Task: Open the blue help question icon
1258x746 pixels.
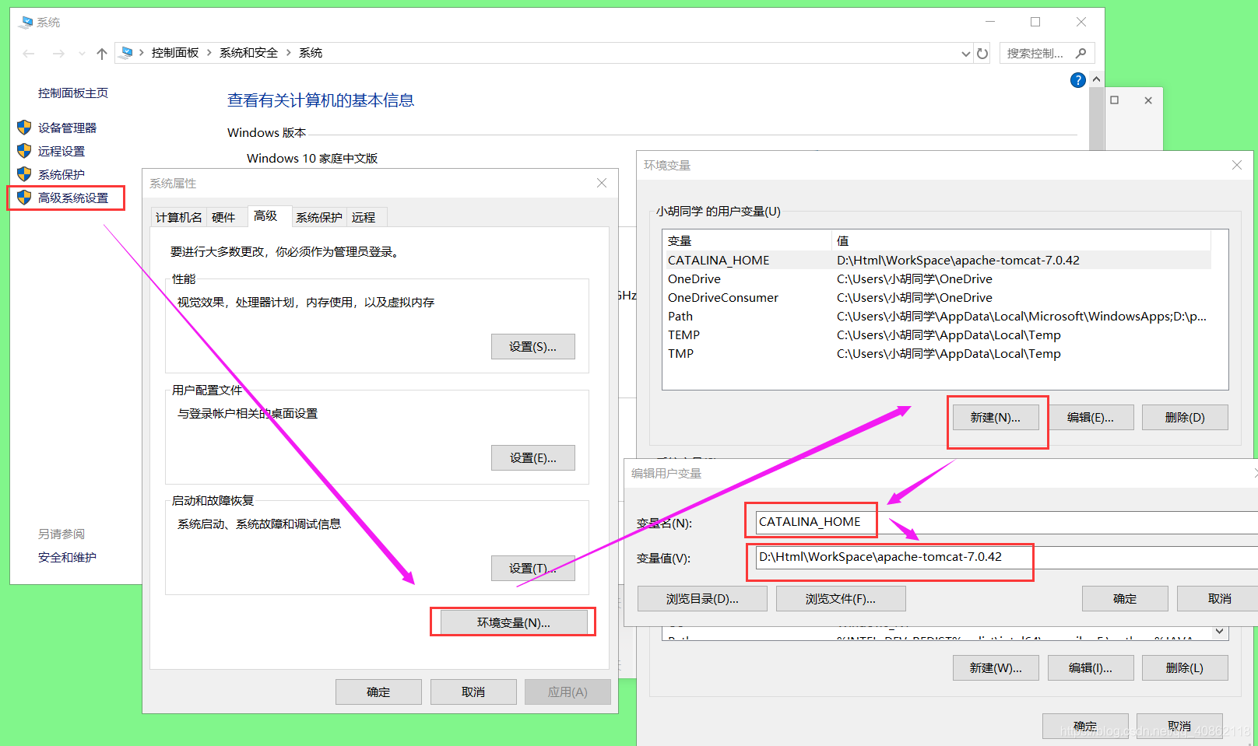Action: tap(1078, 80)
